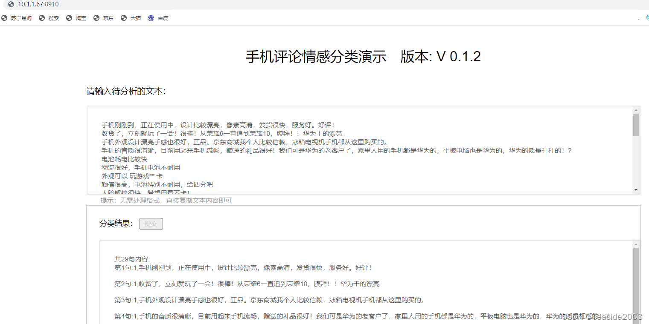Click the input line 颜值很高，电池特别不耐用
Viewport: 649px width, 324px height.
pos(157,185)
